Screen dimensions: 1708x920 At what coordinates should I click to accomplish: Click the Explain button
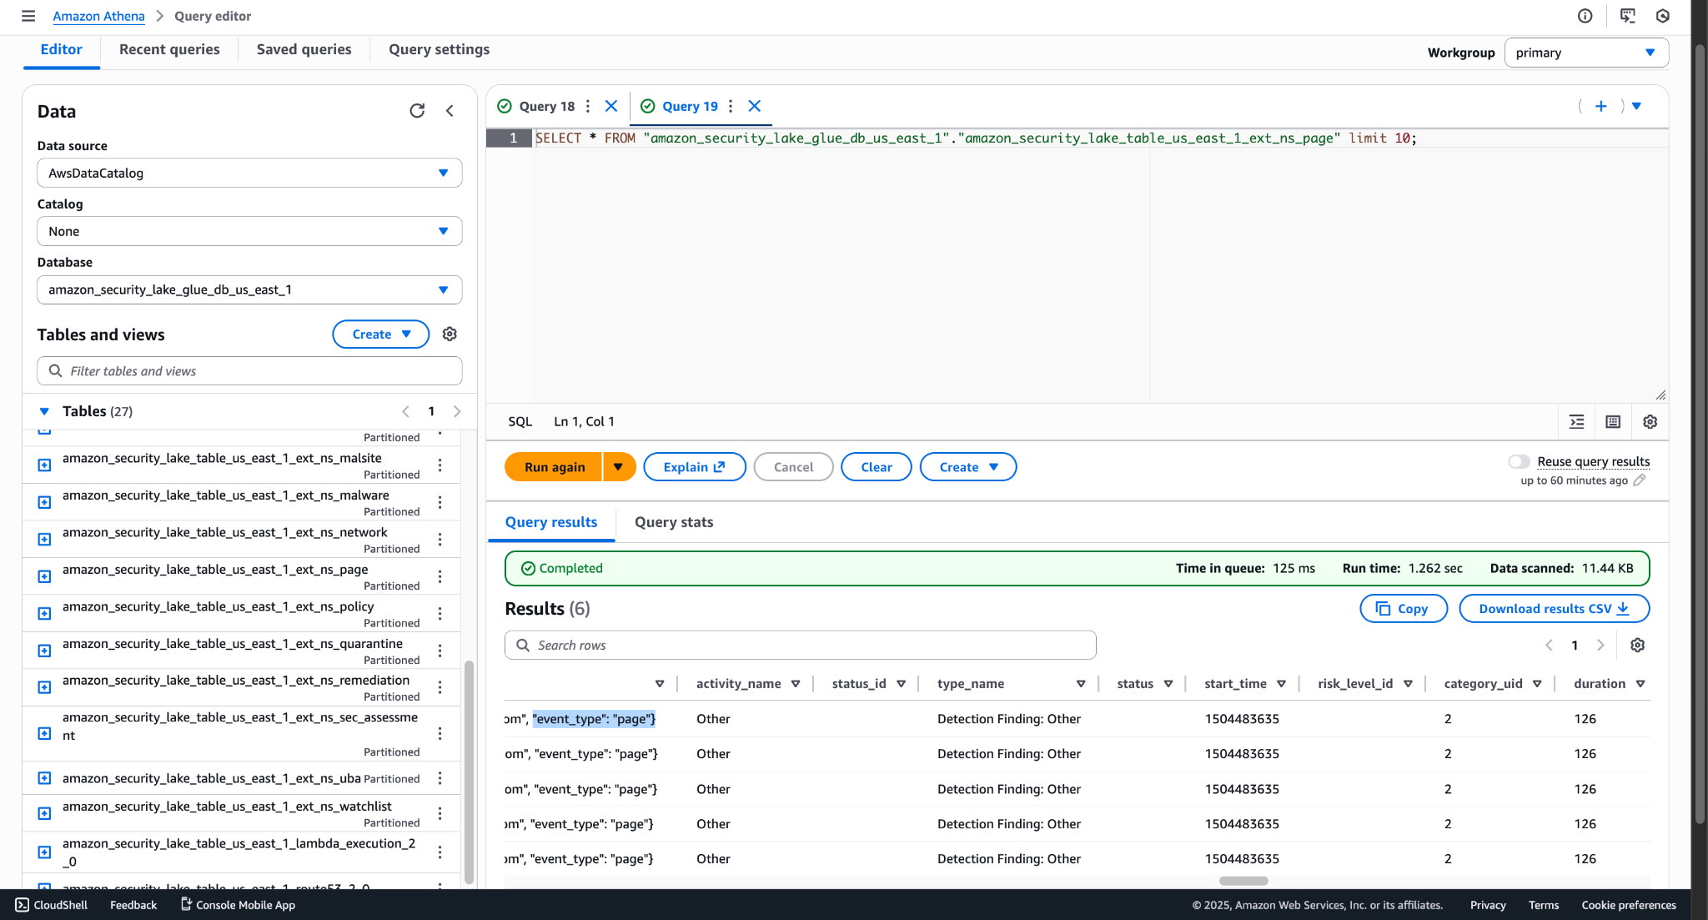click(x=695, y=467)
